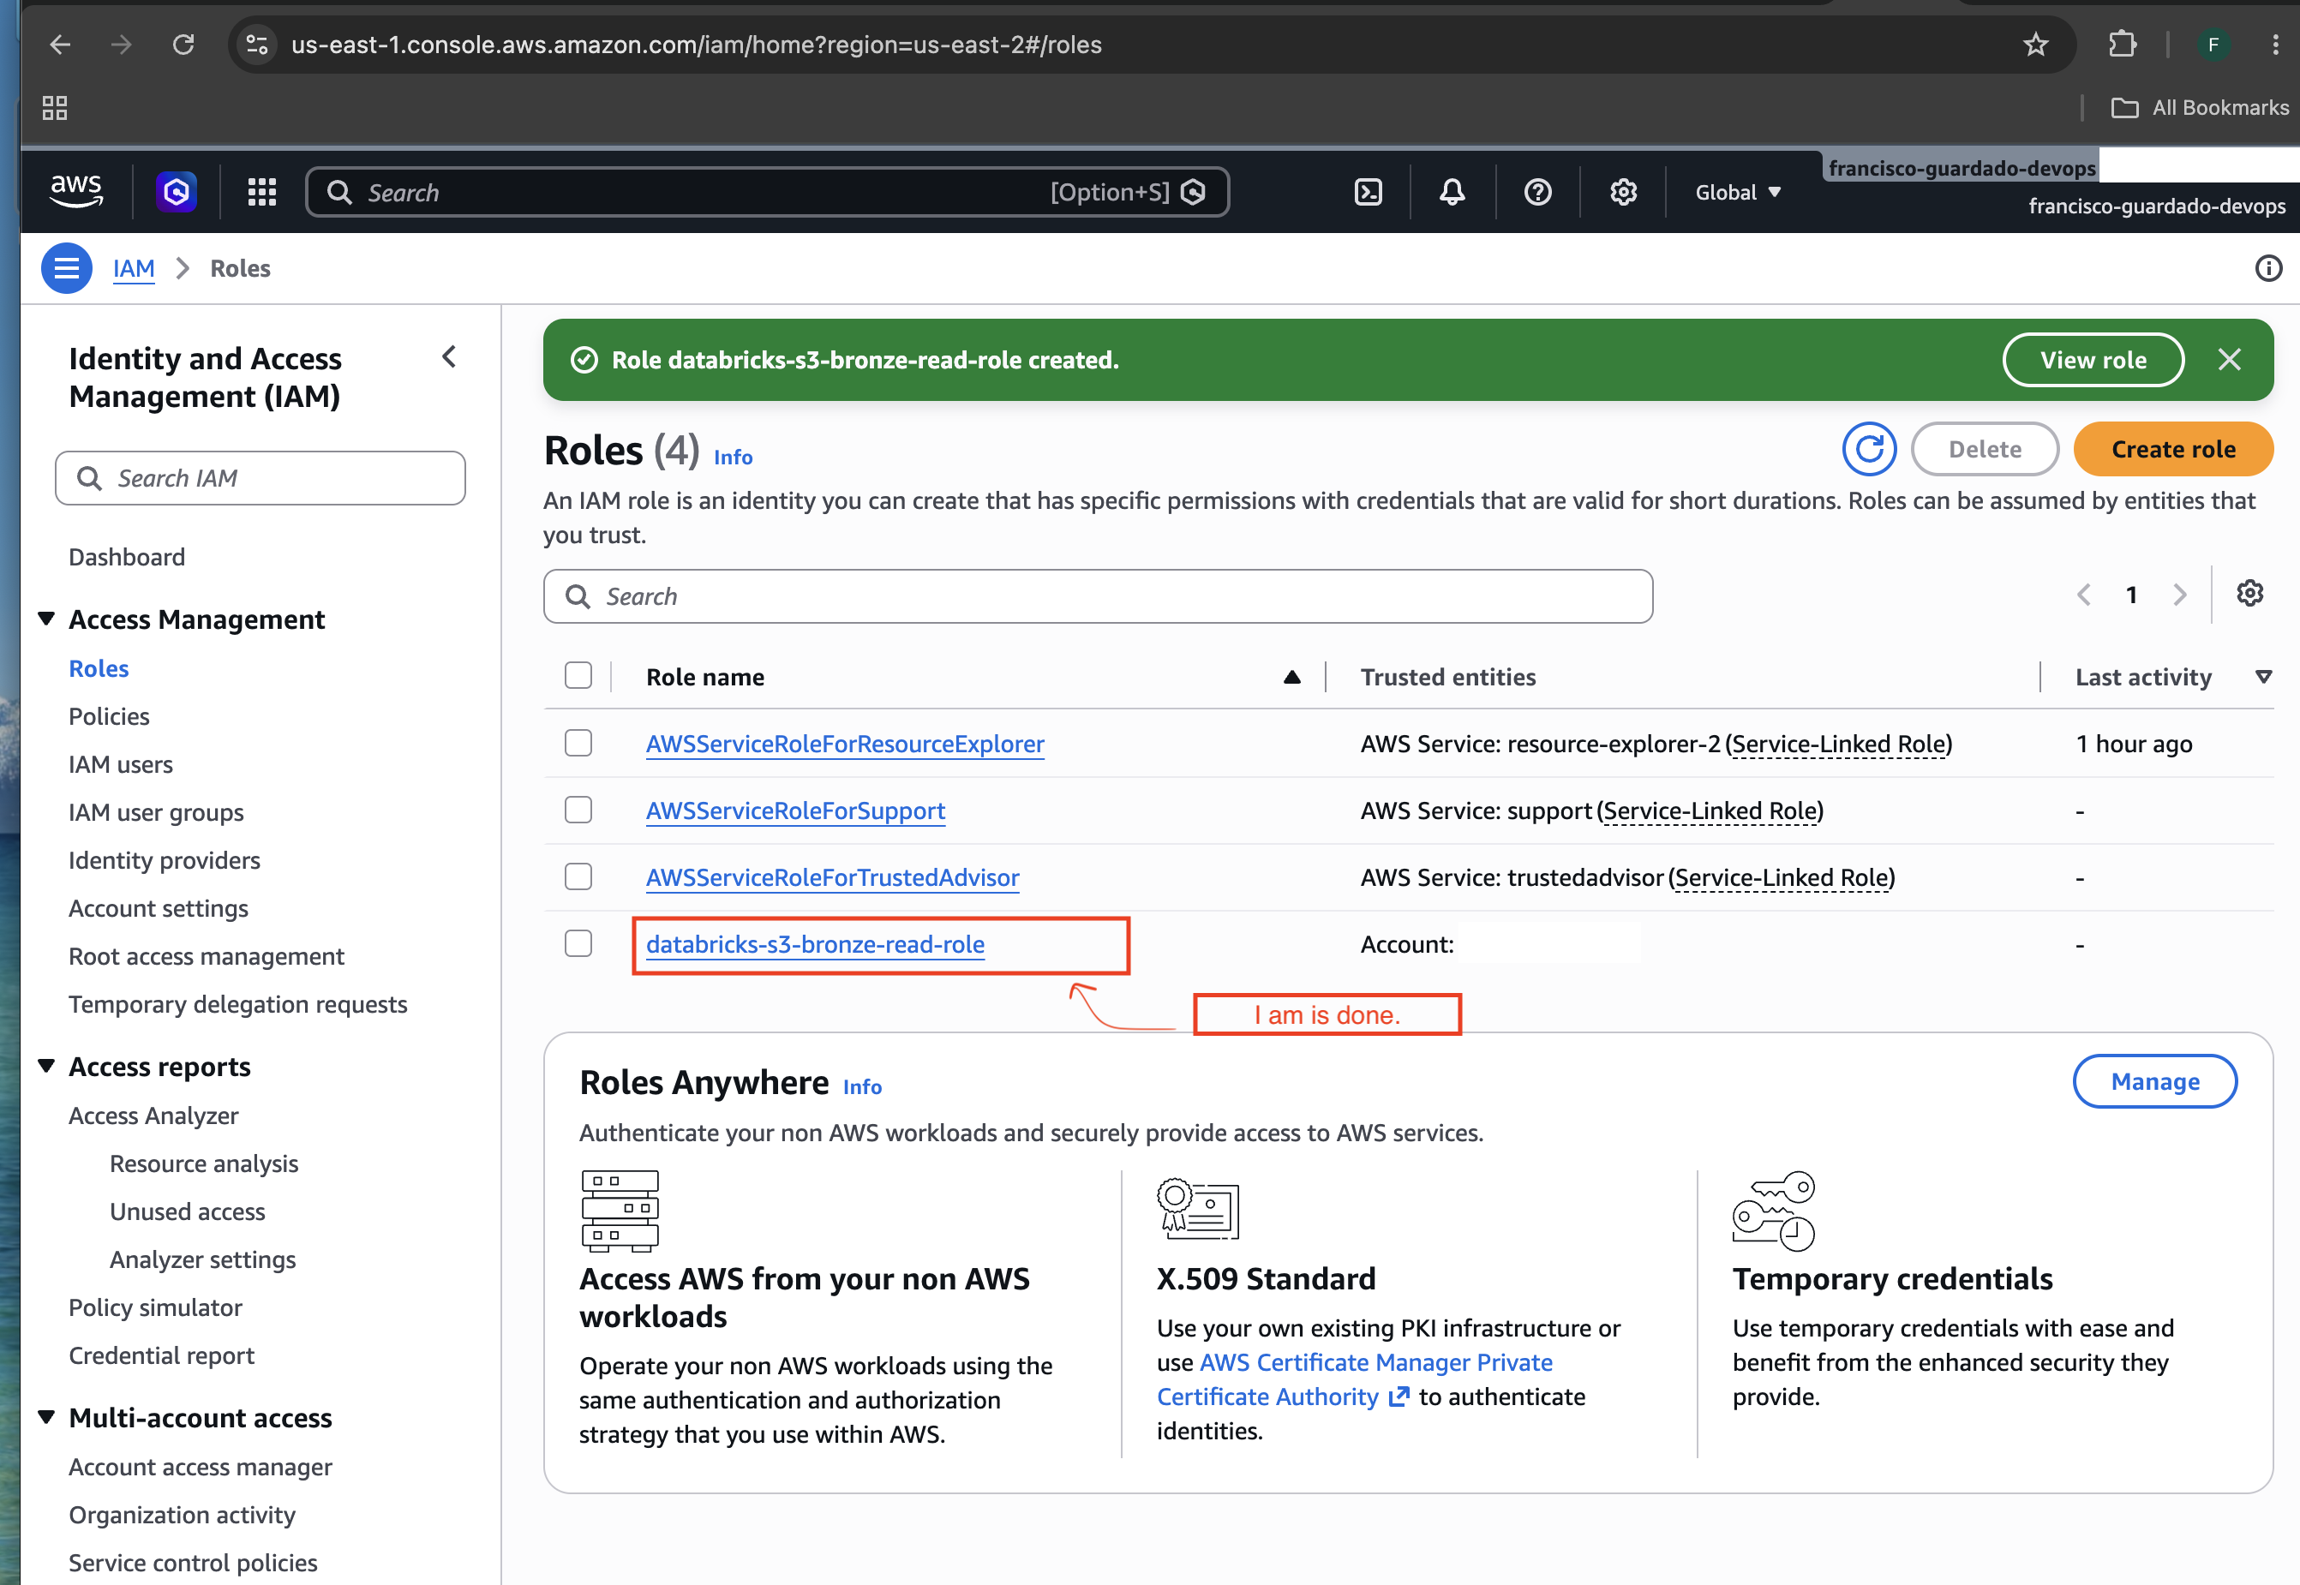This screenshot has height=1585, width=2300.
Task: Open Account settings in the sidebar
Action: [159, 909]
